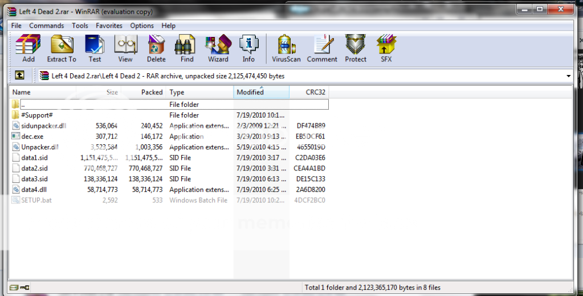Go up one folder level arrow
The height and width of the screenshot is (296, 583).
tap(19, 76)
